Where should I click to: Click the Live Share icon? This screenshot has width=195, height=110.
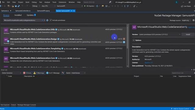pos(182,6)
